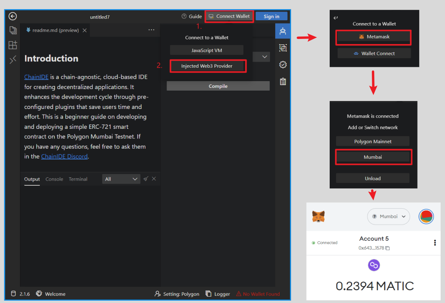Click the untitled7 project title
The height and width of the screenshot is (303, 445).
coord(99,17)
